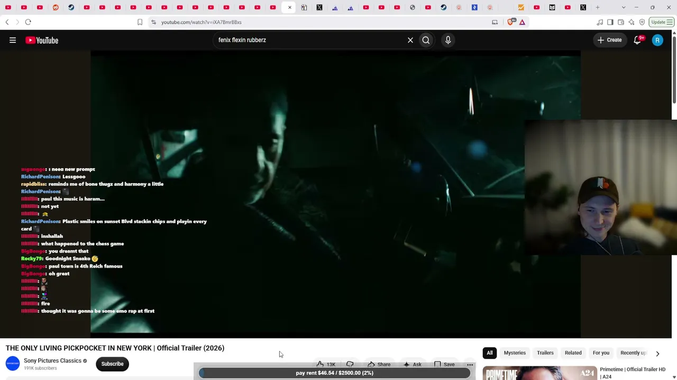Select the For you filter chip
Image resolution: width=677 pixels, height=380 pixels.
[x=601, y=353]
